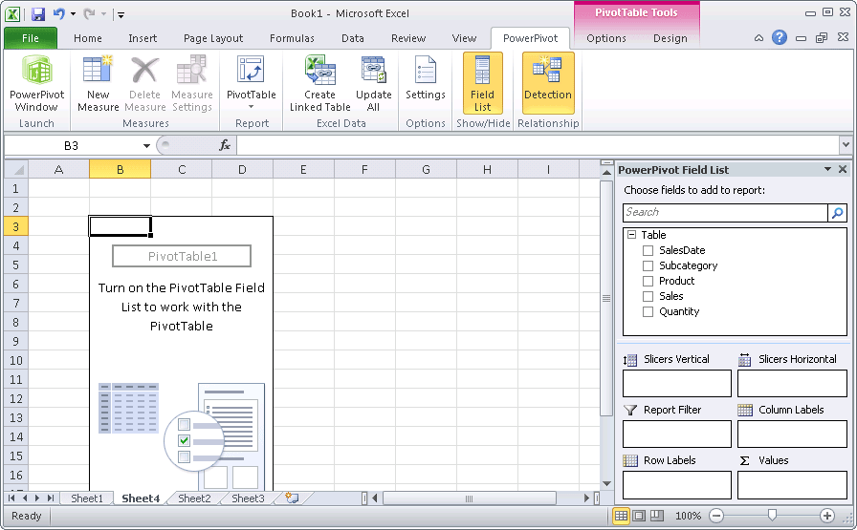This screenshot has height=530, width=857.
Task: Switch to the Sheet3 worksheet
Action: click(x=248, y=498)
